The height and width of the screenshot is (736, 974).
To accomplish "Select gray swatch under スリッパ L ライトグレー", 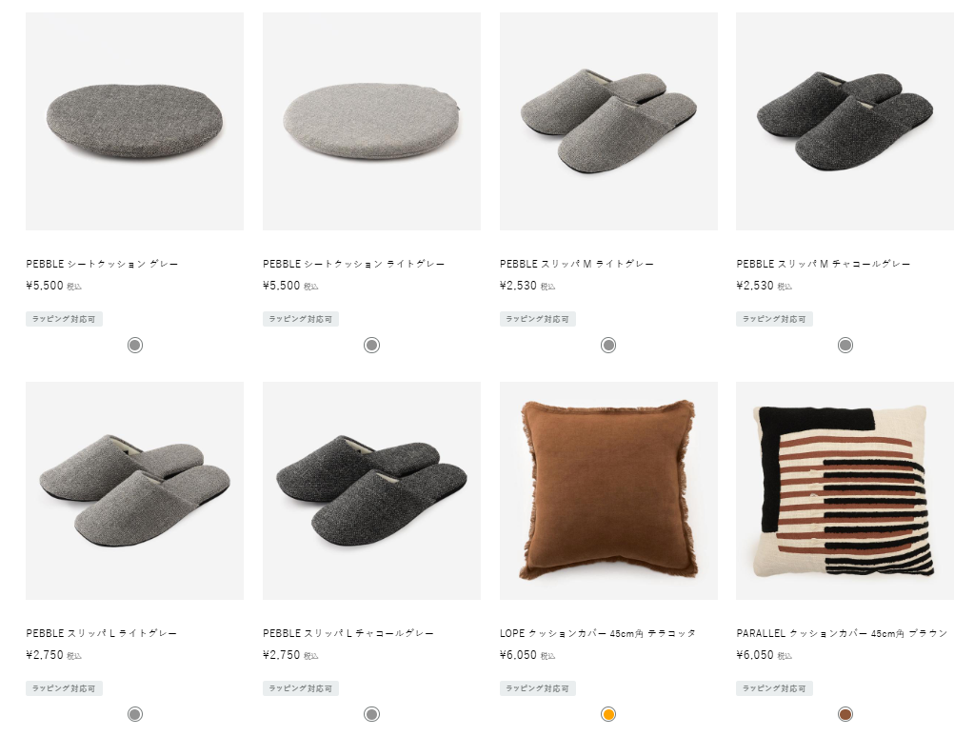I will [x=135, y=714].
